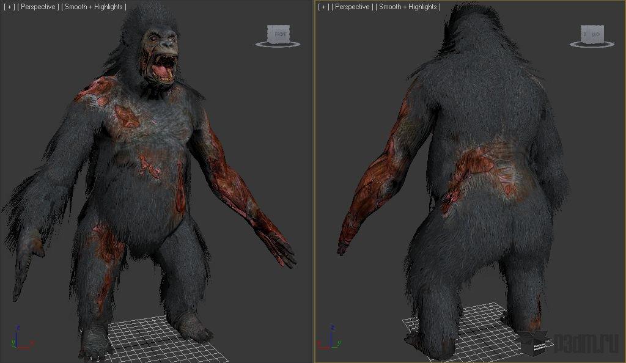Click the black box logo beside the p3dm.ru watermark
The height and width of the screenshot is (363, 626).
(x=537, y=343)
